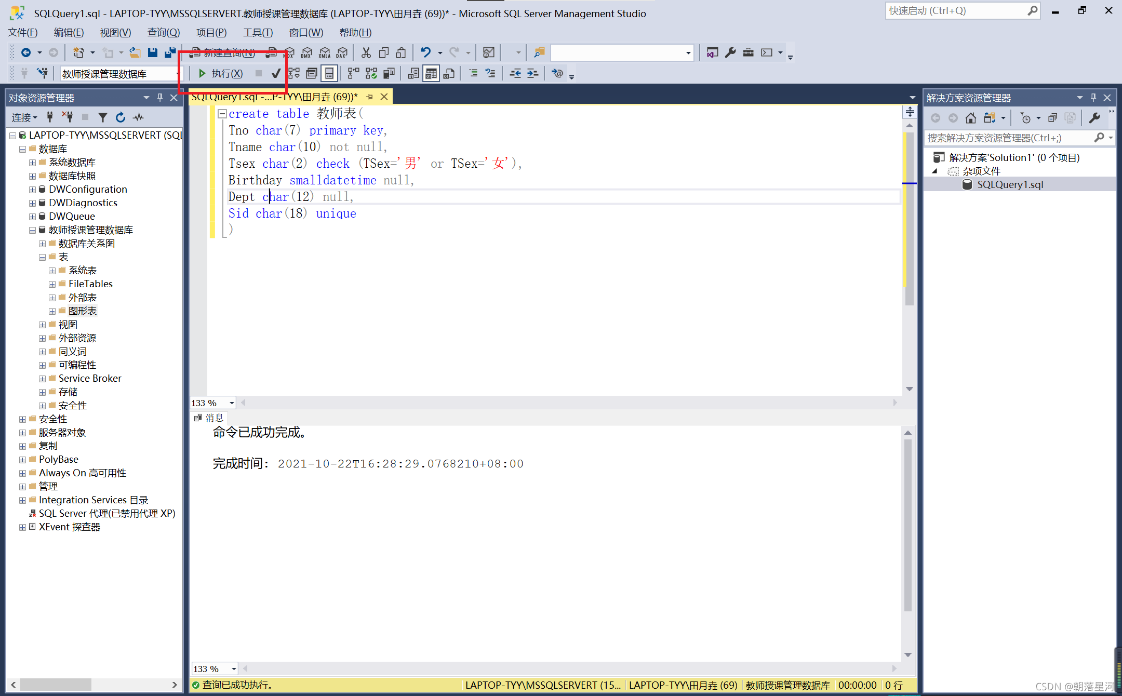Open the editor zoom 133 % dropdown

pyautogui.click(x=232, y=403)
